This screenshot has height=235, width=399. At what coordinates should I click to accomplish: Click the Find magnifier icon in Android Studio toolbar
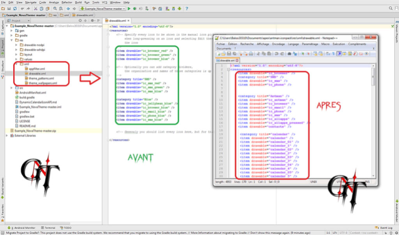pos(55,9)
